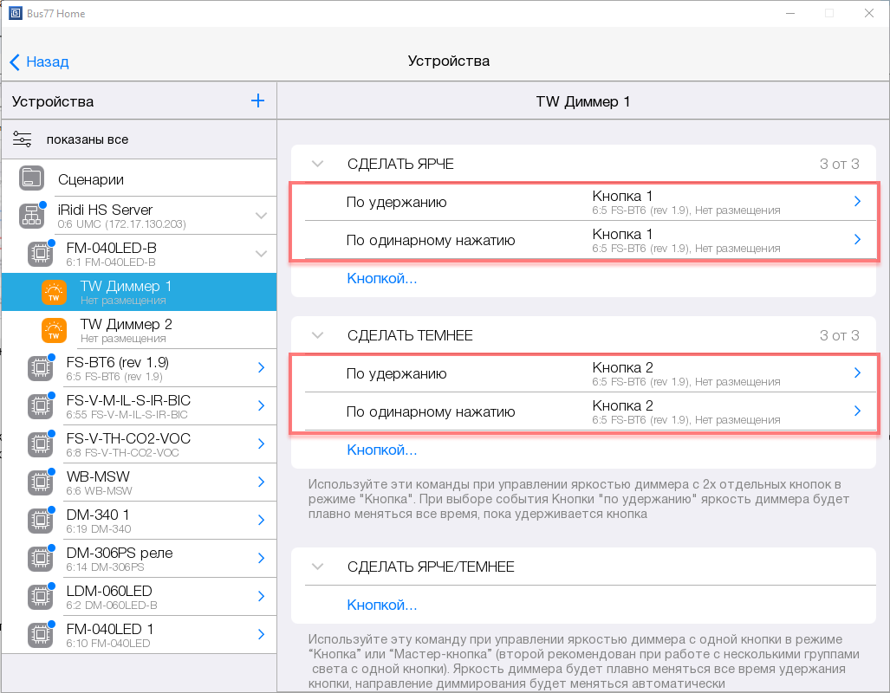Collapse the СДЕЛАТЬ ЯРЧЕ section

click(x=317, y=164)
